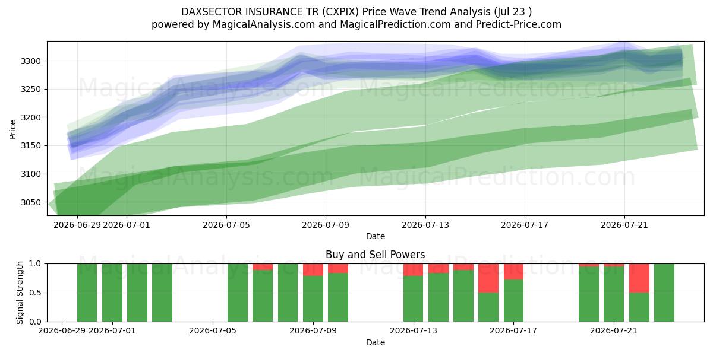Select the last full green bar, 2026-07-23
The image size is (713, 356).
[x=664, y=293]
